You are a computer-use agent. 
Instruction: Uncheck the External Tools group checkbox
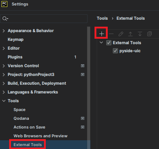109,43
